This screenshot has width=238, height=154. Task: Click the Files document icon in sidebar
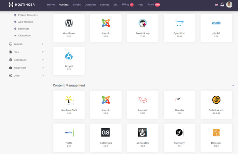10,52
